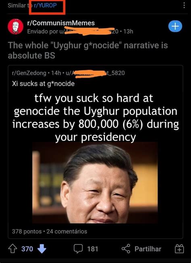The height and width of the screenshot is (263, 191).
Task: Tap the r/CommunismMemes community avatar
Action: point(16,27)
